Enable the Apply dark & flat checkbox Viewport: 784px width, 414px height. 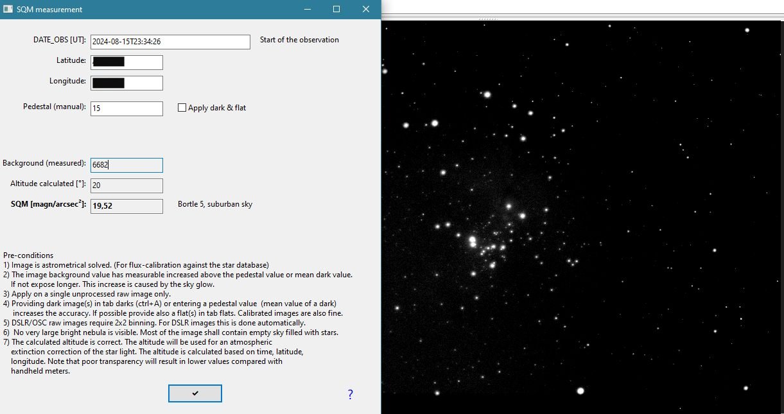pos(182,108)
